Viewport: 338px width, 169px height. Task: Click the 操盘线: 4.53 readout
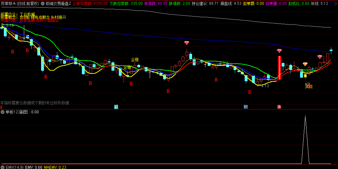click(231, 4)
